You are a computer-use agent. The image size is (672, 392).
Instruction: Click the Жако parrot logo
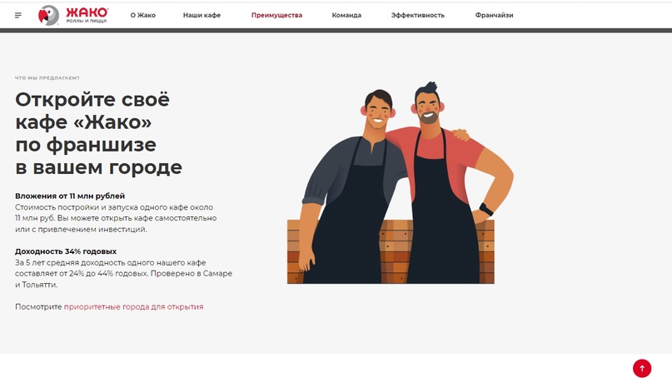[x=48, y=16]
